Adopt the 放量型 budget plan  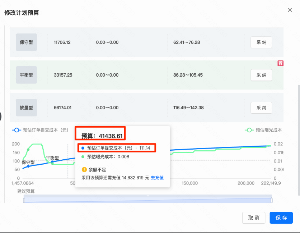[x=261, y=108]
